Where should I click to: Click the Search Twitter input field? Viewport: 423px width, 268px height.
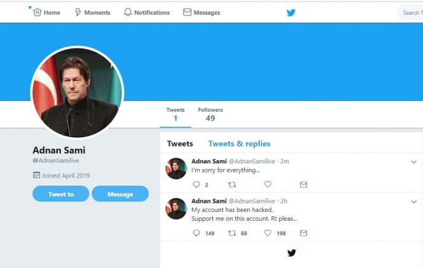pos(411,13)
